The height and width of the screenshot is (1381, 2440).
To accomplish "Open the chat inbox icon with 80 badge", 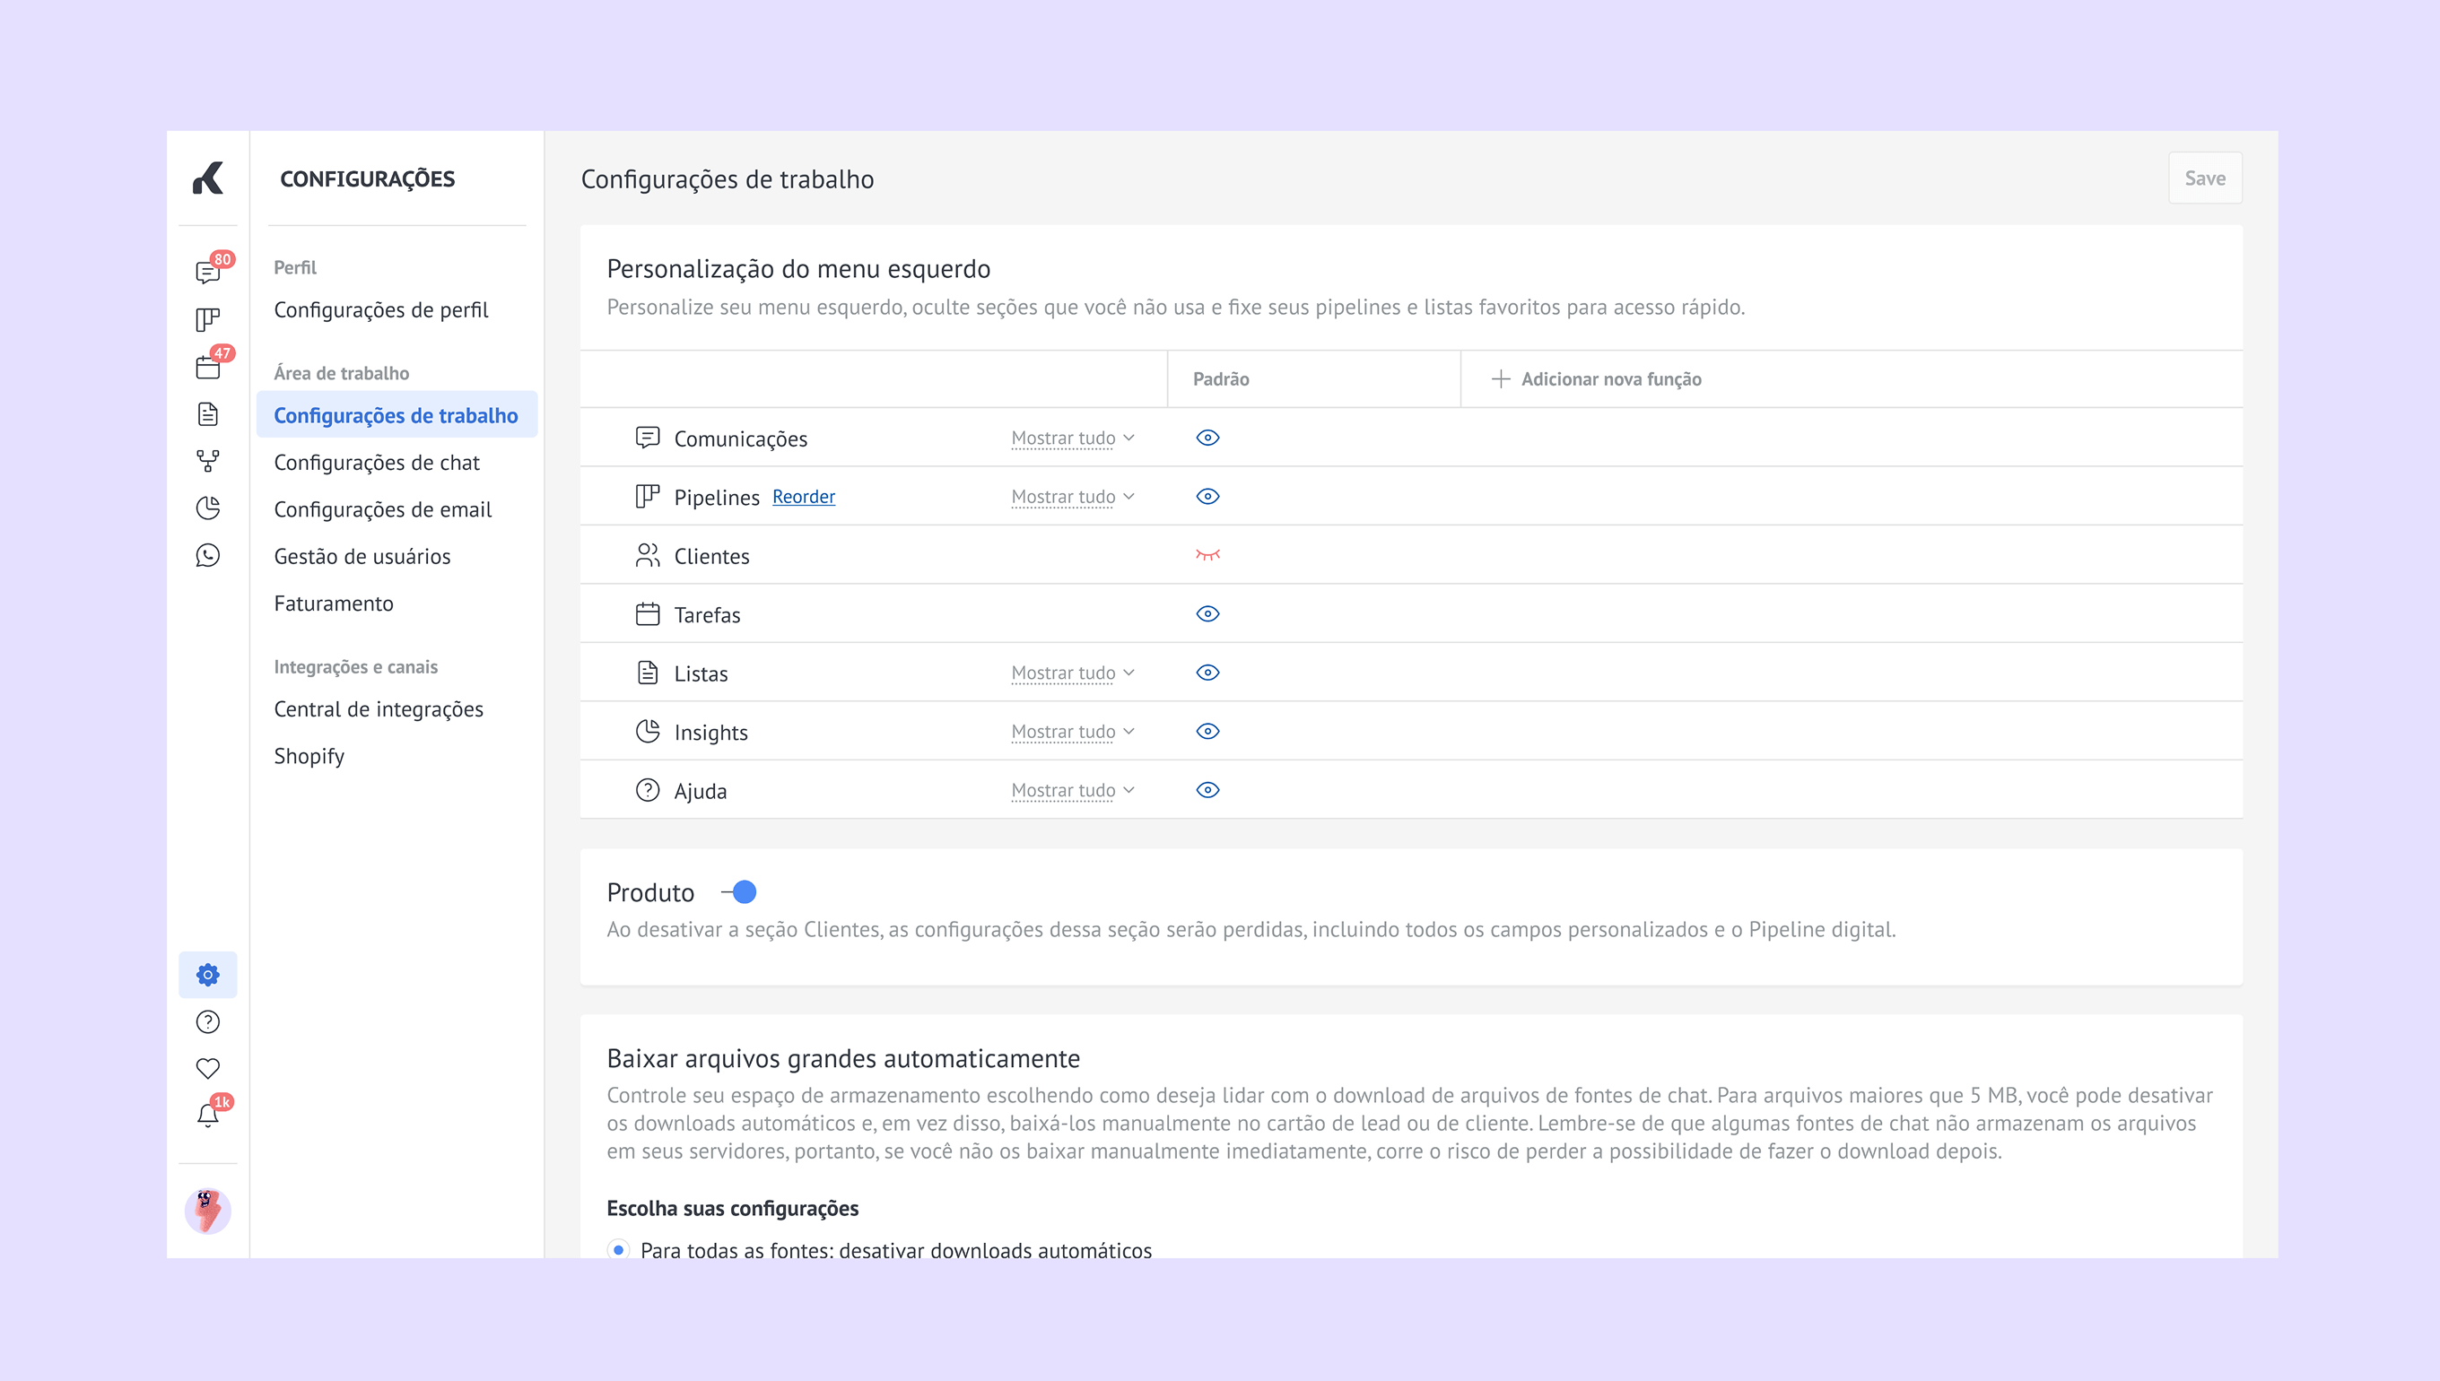I will click(x=208, y=274).
